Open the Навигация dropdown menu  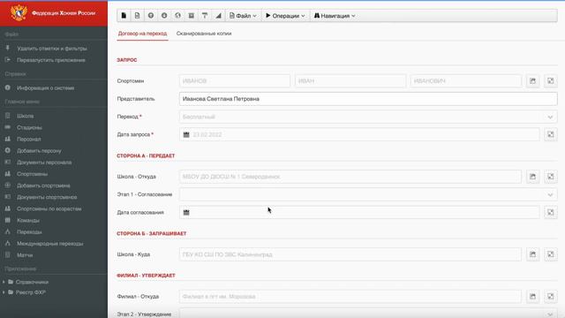(x=335, y=16)
